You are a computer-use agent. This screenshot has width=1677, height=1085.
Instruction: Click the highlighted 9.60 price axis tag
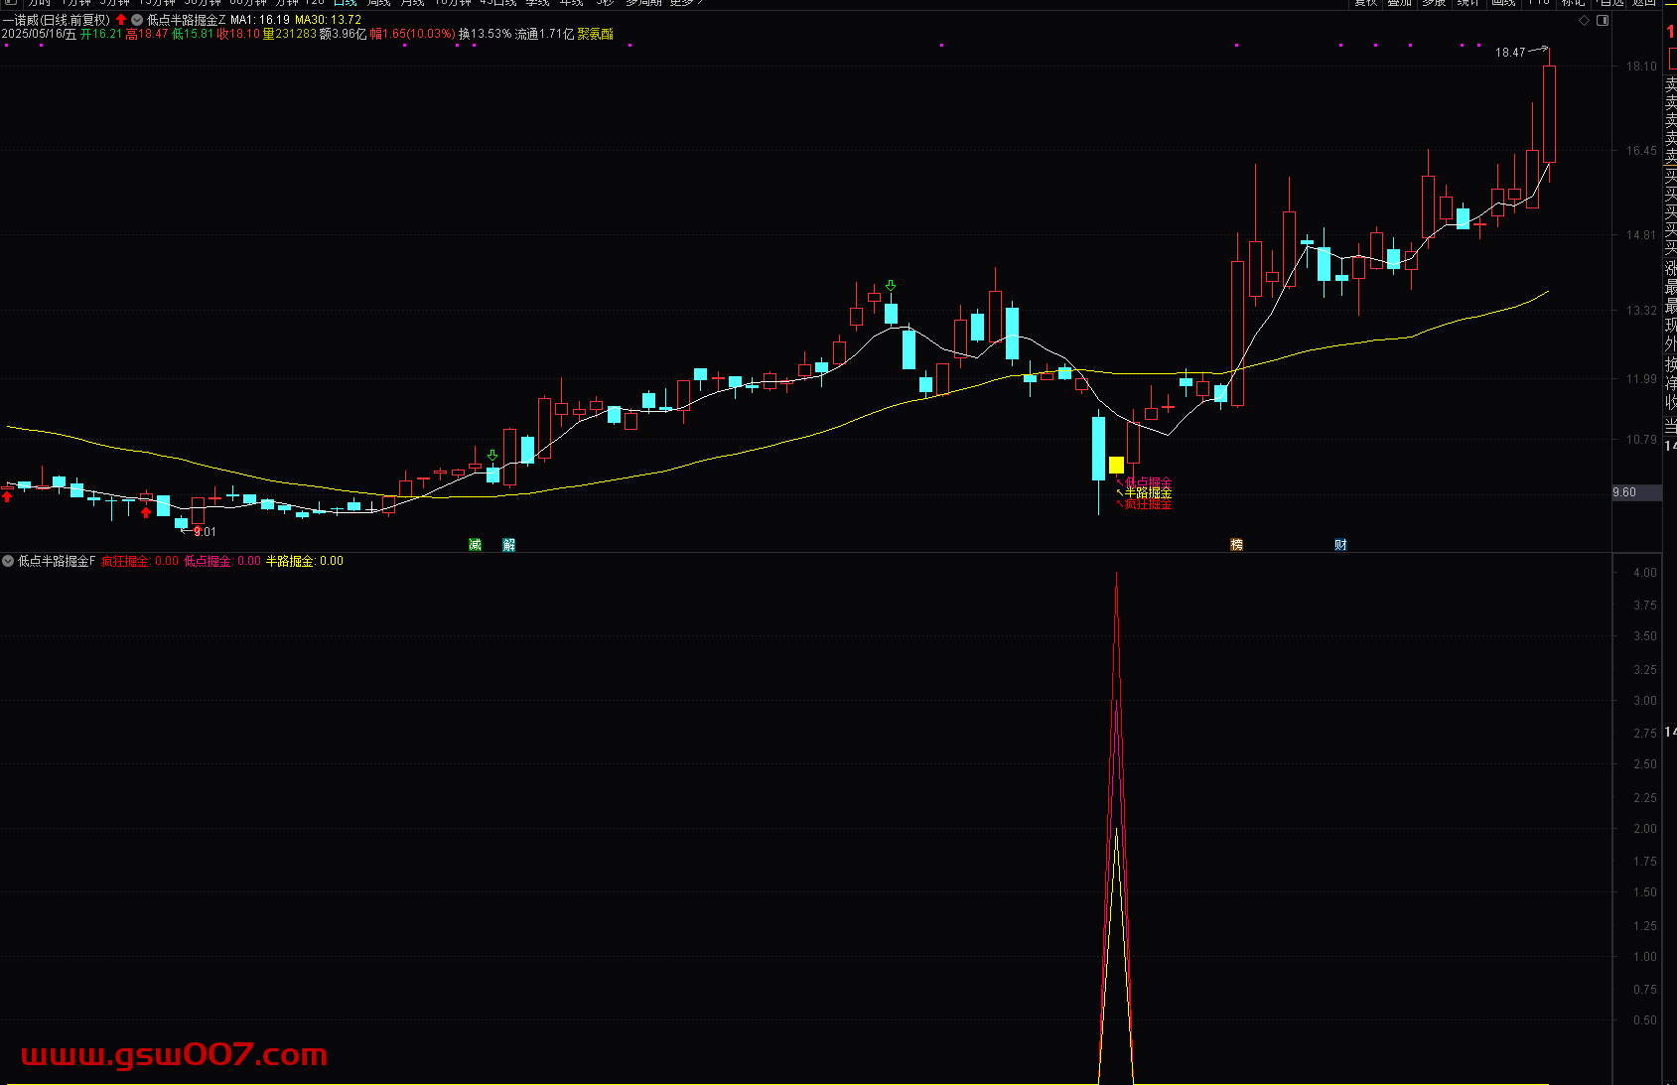(1635, 492)
